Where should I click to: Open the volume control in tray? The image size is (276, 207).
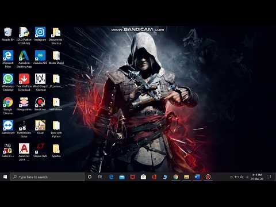(x=241, y=177)
